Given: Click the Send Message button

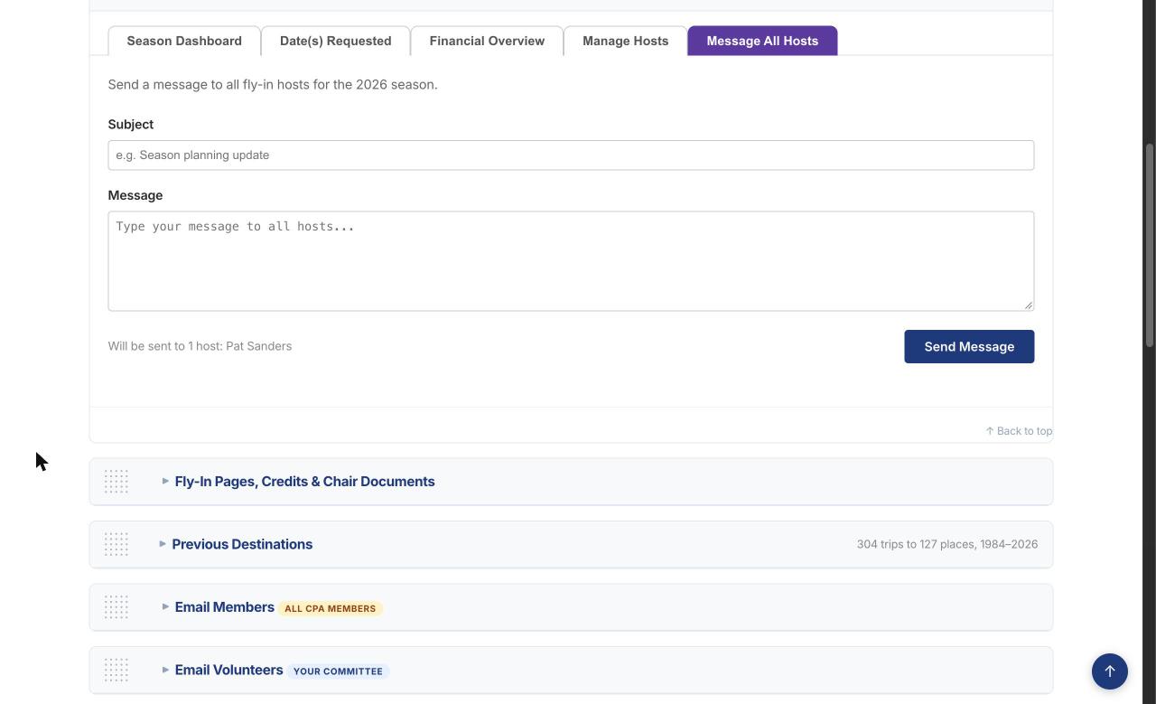Looking at the screenshot, I should tap(969, 346).
